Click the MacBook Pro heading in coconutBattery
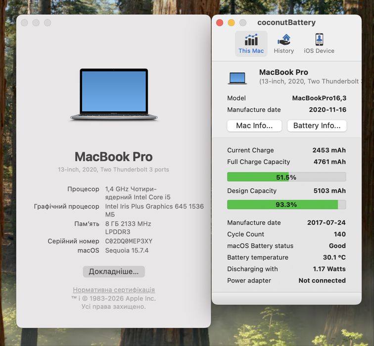 283,72
